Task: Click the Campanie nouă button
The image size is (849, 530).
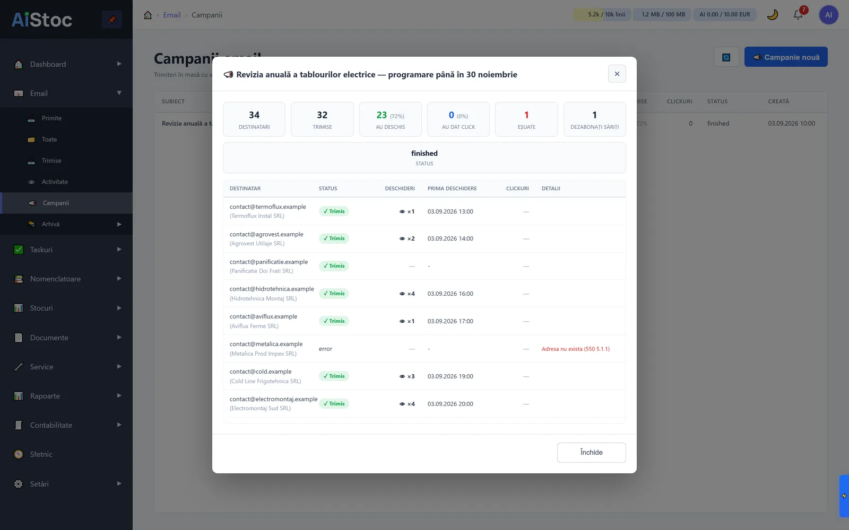Action: 786,57
